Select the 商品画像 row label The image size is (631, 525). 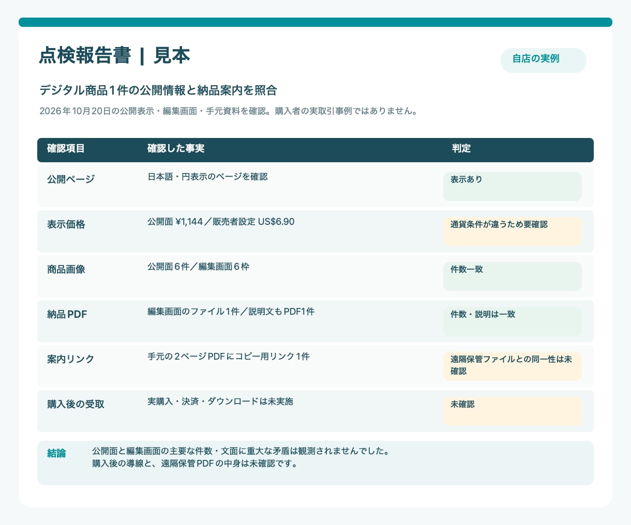point(66,269)
